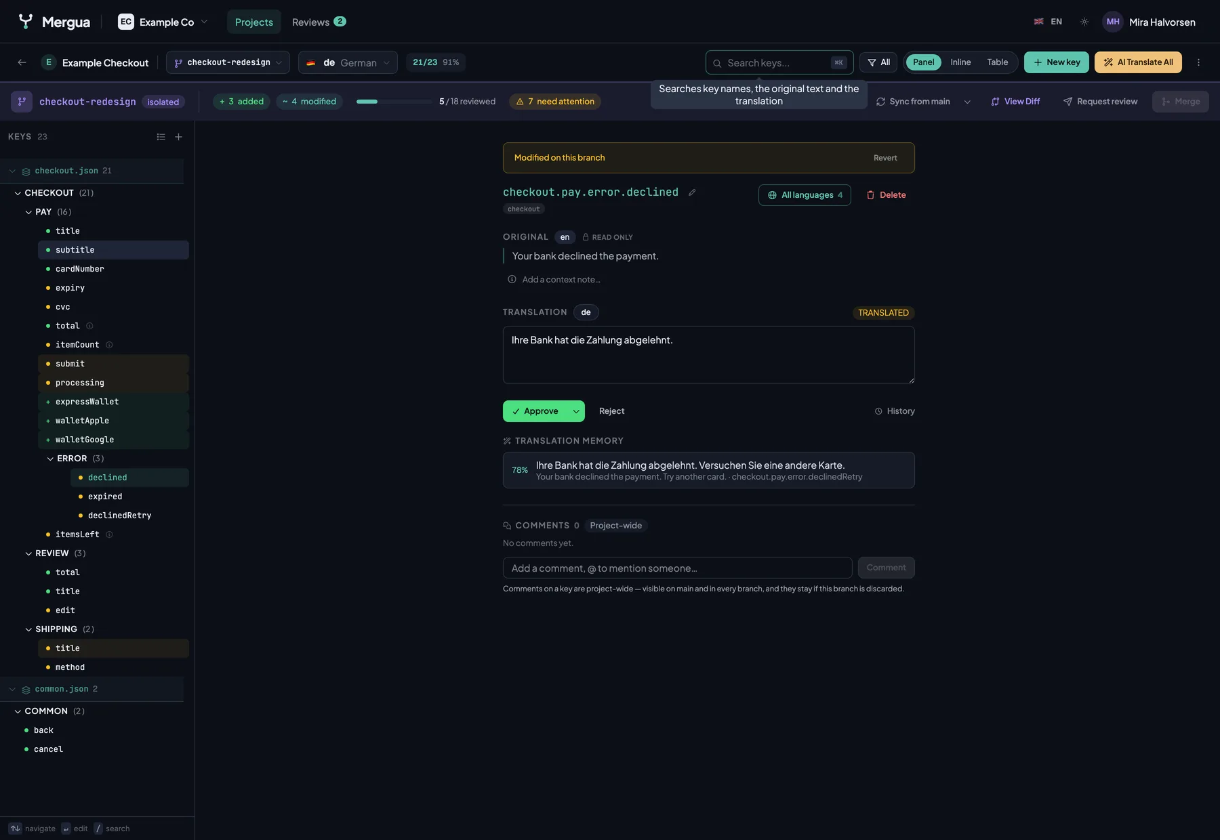Toggle the light/dark theme sun icon
The width and height of the screenshot is (1220, 840).
click(1084, 22)
